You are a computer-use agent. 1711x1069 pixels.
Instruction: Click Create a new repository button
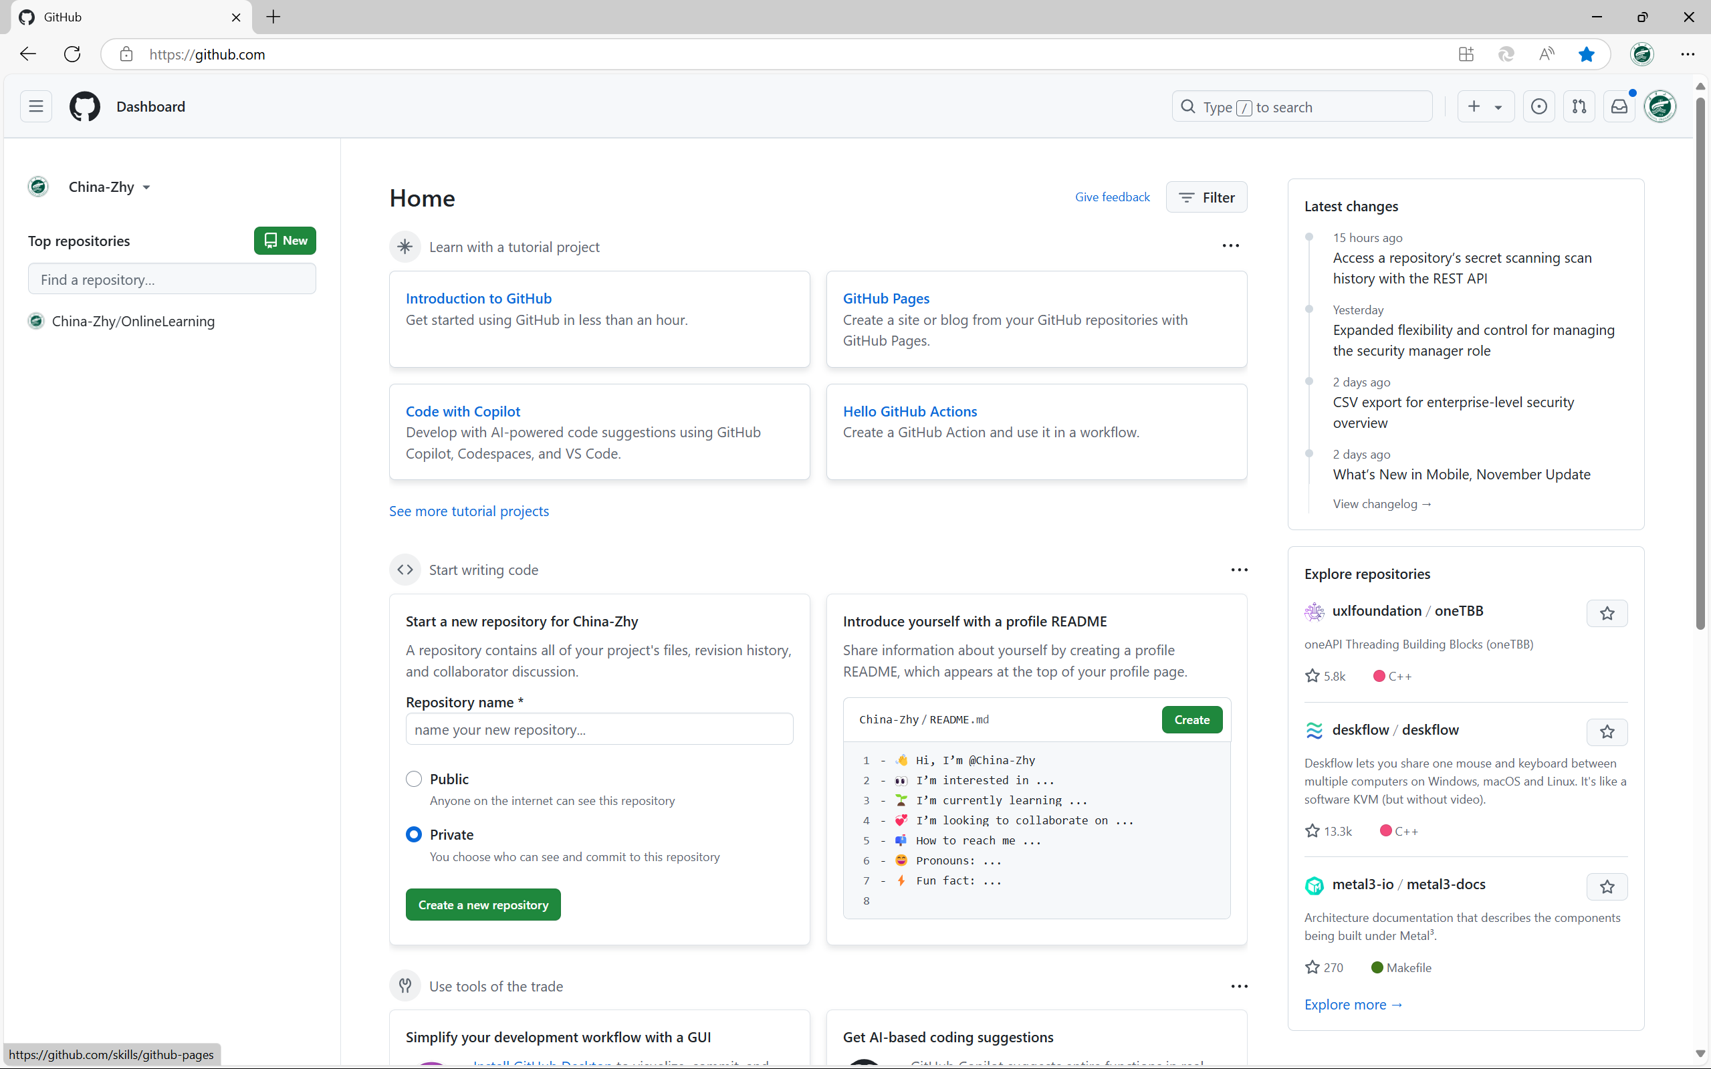coord(483,905)
